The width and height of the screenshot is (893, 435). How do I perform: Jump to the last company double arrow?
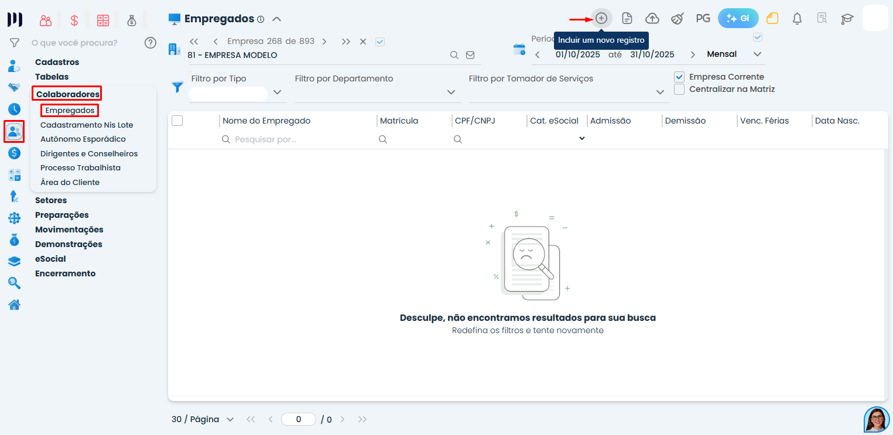pos(346,42)
